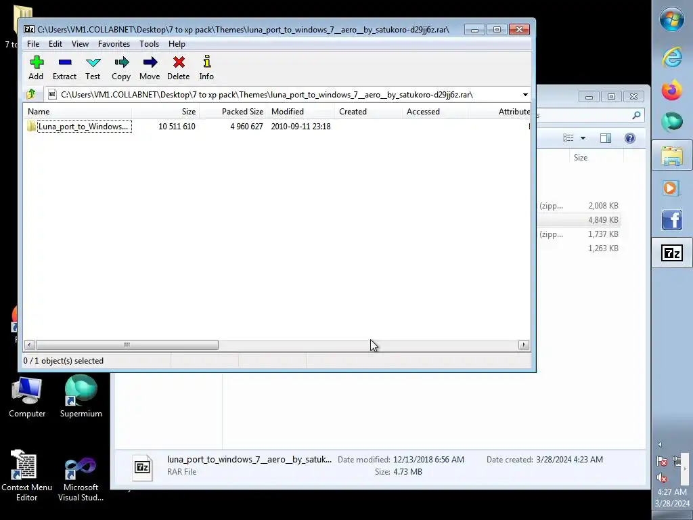Image resolution: width=693 pixels, height=520 pixels.
Task: Click the red Delete icon
Action: tap(179, 68)
